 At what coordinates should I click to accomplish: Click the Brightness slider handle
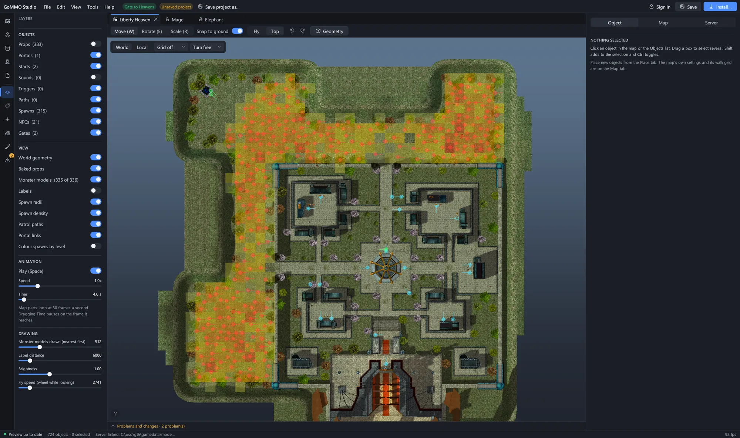pyautogui.click(x=50, y=374)
